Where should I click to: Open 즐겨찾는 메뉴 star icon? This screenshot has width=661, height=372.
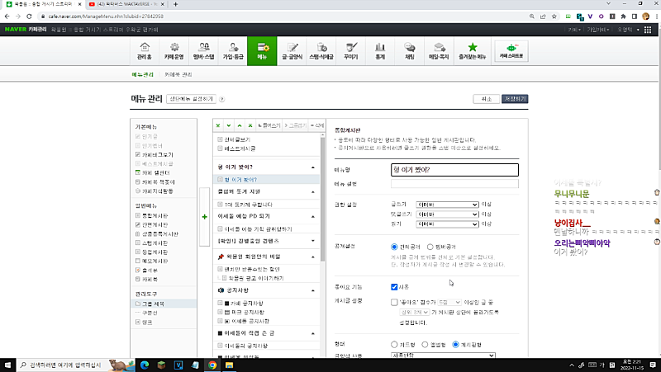472,51
